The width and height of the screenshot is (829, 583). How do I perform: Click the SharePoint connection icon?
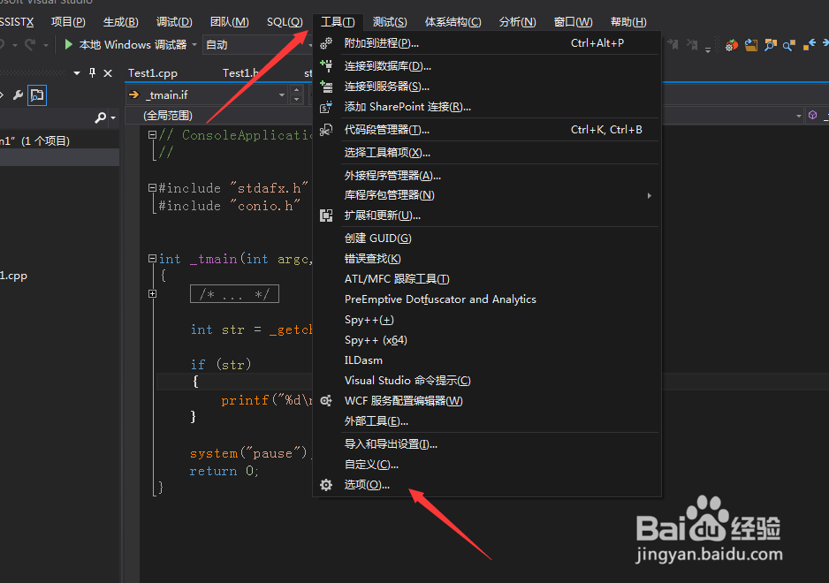[x=326, y=107]
